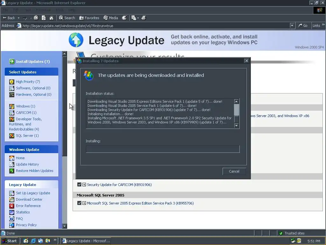Open the Address bar dropdown
The height and width of the screenshot is (245, 326).
click(292, 26)
